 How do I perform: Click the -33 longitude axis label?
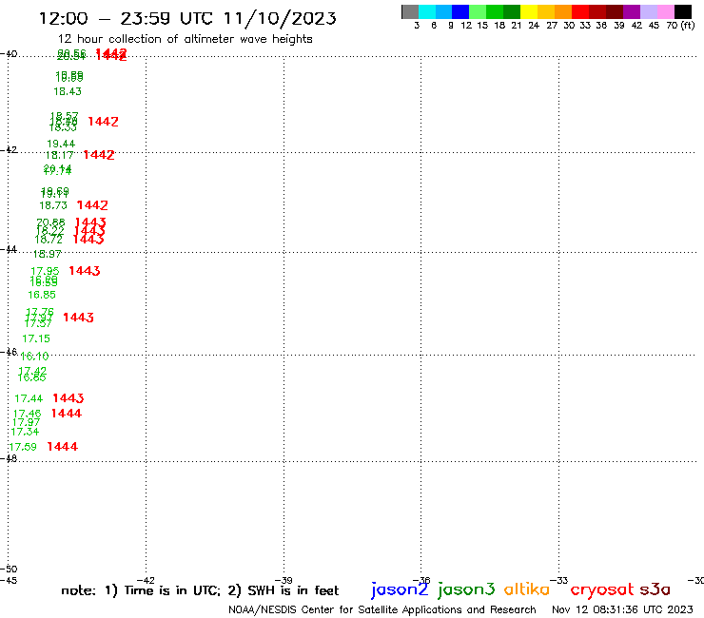click(x=559, y=580)
